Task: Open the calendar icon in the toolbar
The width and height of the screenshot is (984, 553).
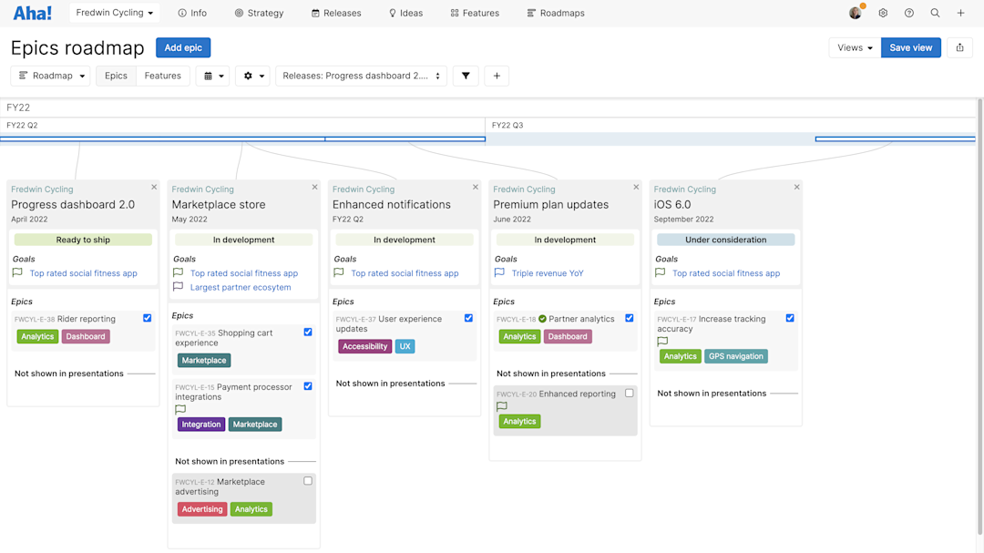Action: click(209, 76)
